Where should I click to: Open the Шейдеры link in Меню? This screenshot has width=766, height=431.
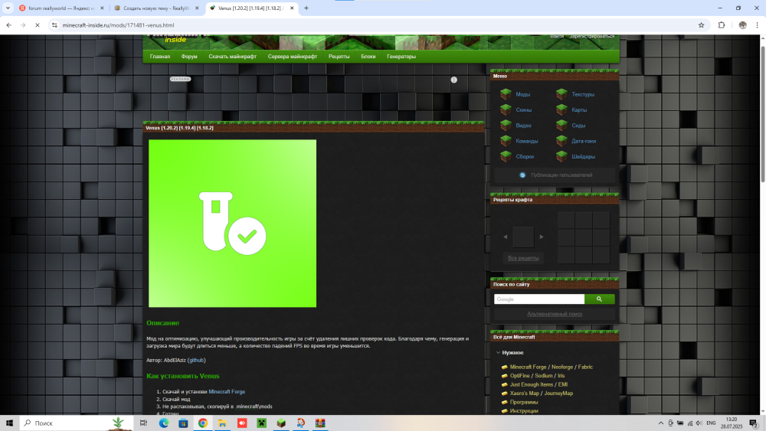[x=583, y=157]
